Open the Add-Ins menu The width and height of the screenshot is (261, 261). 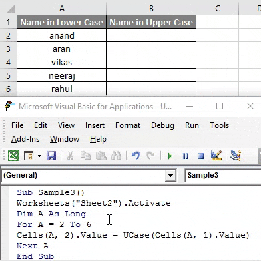(x=25, y=139)
